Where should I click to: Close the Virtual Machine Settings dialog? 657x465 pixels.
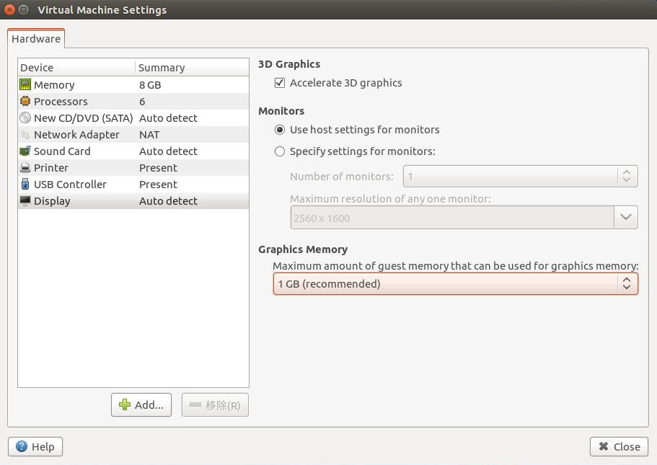pyautogui.click(x=619, y=446)
